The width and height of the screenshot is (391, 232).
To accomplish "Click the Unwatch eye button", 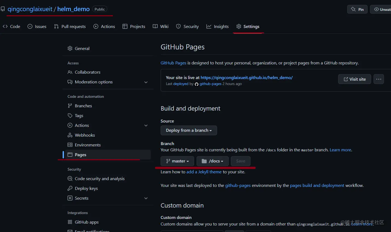I will [x=381, y=9].
